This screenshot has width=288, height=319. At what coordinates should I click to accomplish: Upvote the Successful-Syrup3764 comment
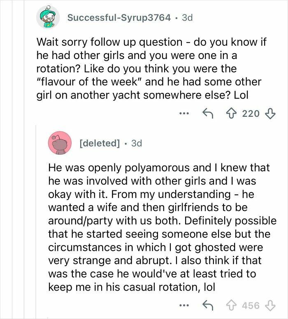pos(232,113)
